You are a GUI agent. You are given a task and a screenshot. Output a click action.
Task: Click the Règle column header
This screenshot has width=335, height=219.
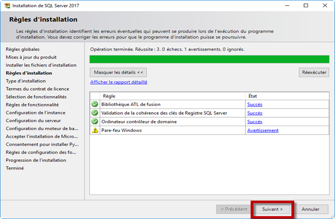[172, 96]
